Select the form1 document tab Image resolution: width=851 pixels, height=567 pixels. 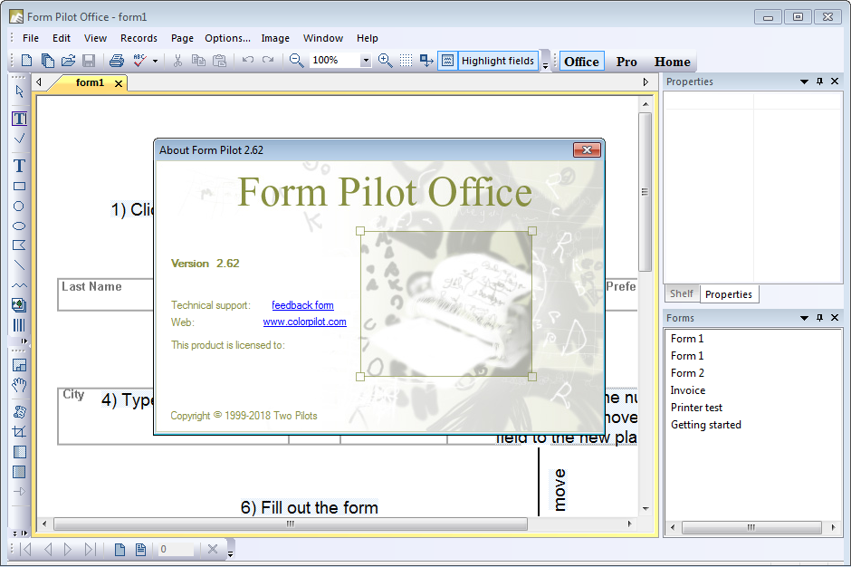click(x=90, y=82)
